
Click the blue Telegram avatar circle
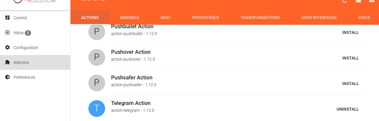(97, 109)
